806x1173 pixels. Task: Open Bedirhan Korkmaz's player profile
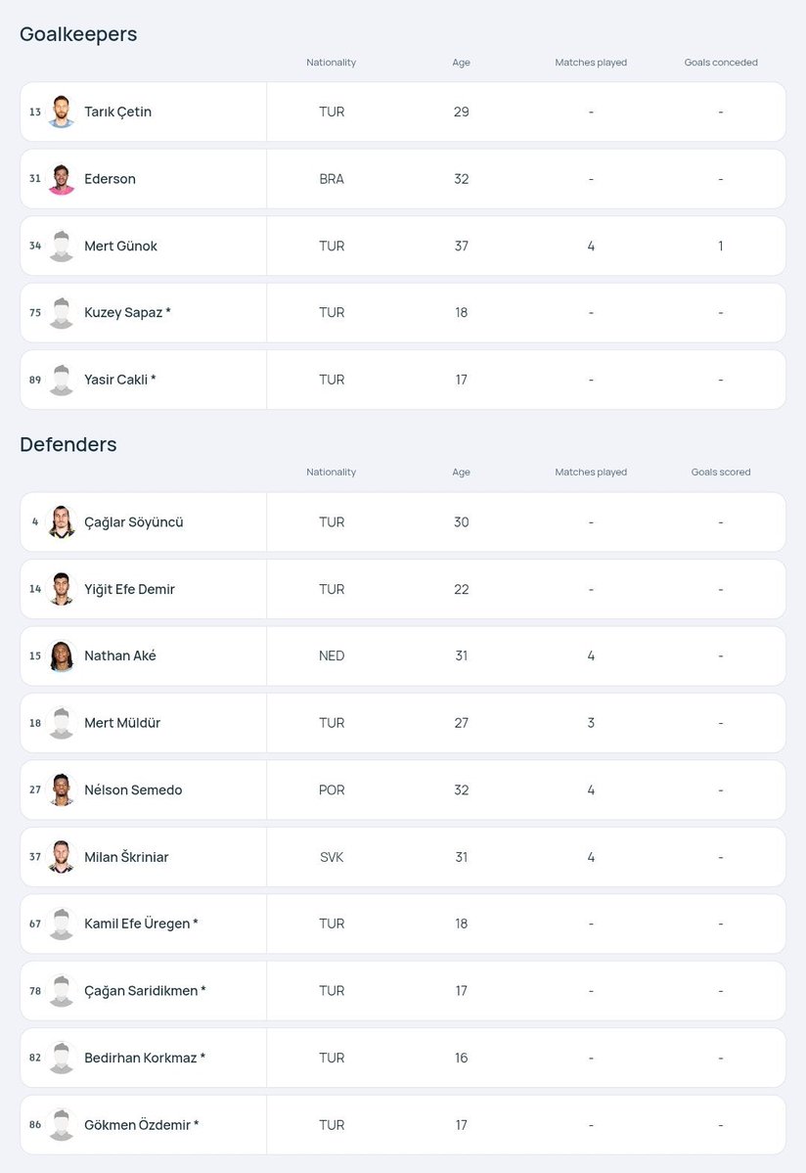[x=145, y=1058]
